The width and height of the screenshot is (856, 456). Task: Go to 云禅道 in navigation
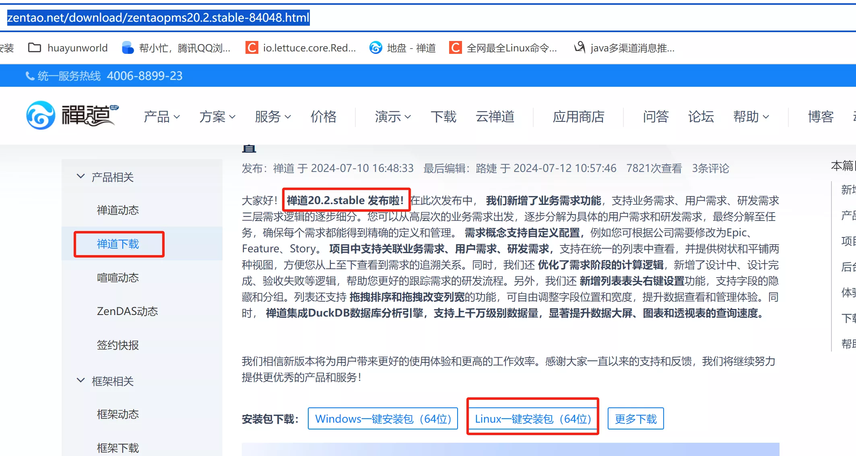(x=495, y=117)
